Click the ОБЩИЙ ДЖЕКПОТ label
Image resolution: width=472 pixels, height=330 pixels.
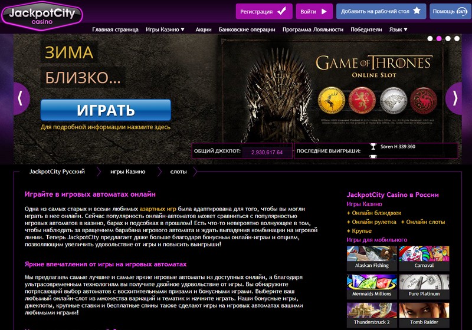(x=217, y=151)
